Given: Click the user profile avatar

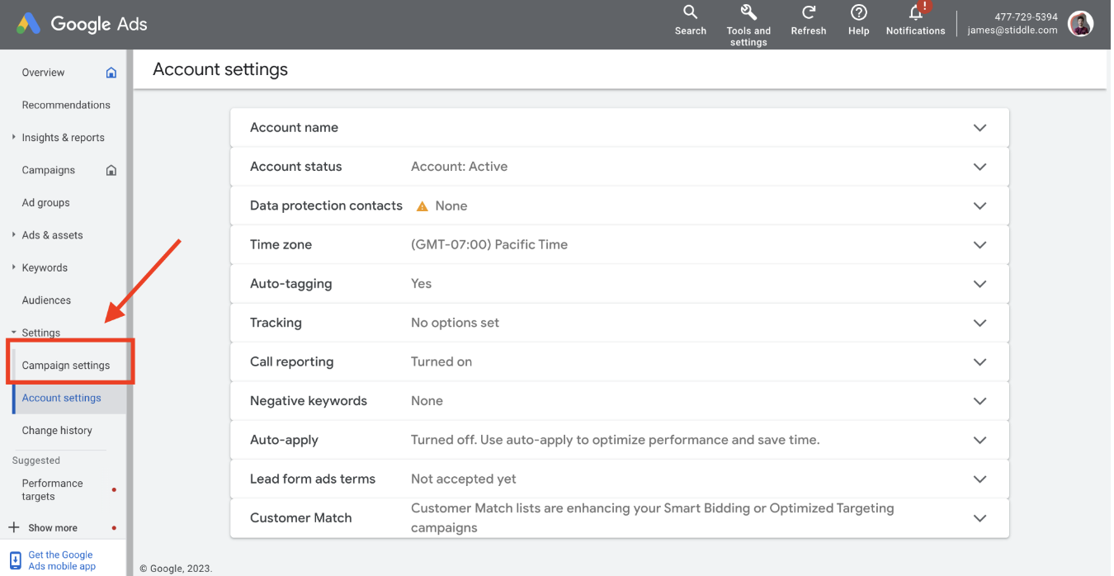Looking at the screenshot, I should point(1080,24).
